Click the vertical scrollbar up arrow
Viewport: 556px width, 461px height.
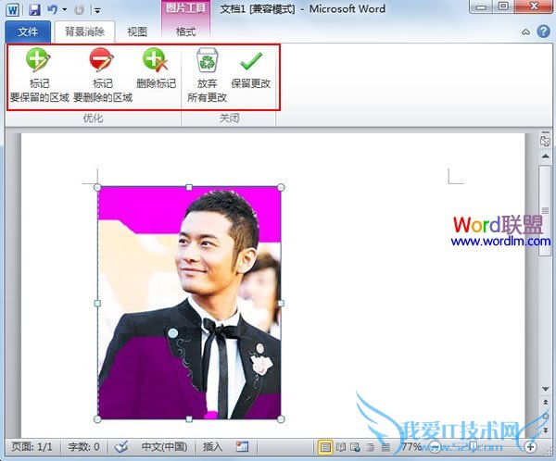(546, 156)
